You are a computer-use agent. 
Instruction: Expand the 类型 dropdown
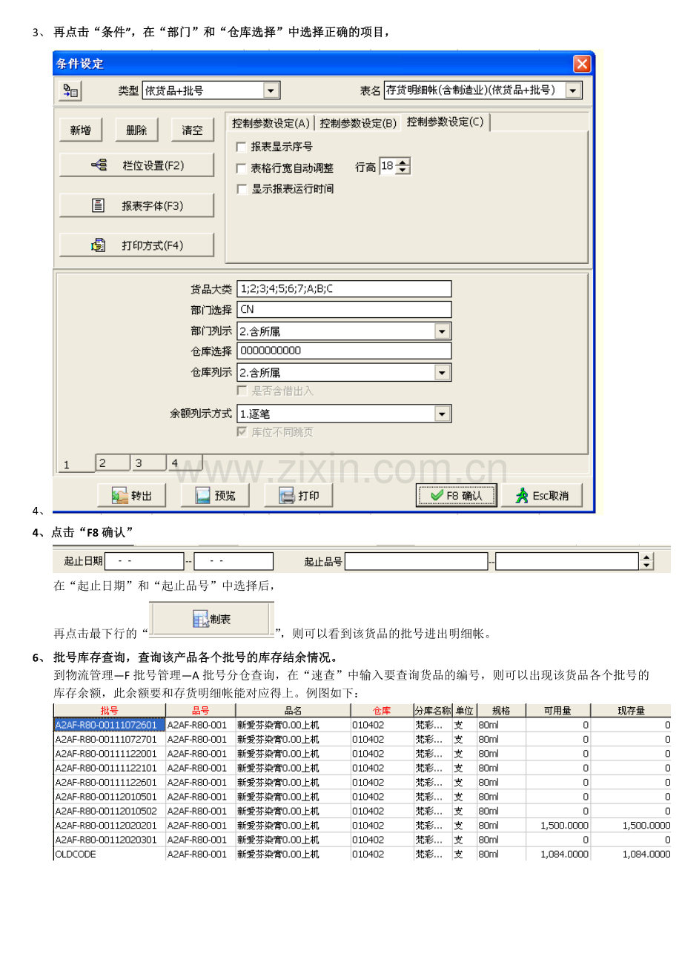(271, 90)
